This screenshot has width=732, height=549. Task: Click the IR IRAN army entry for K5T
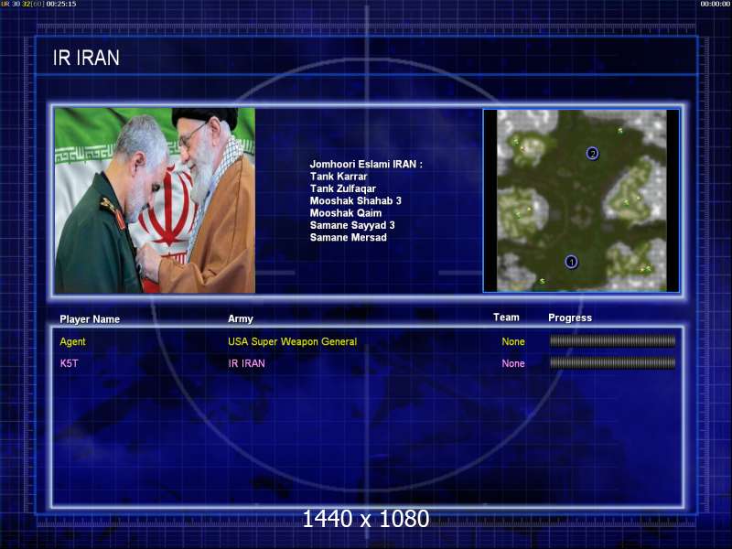tap(246, 363)
